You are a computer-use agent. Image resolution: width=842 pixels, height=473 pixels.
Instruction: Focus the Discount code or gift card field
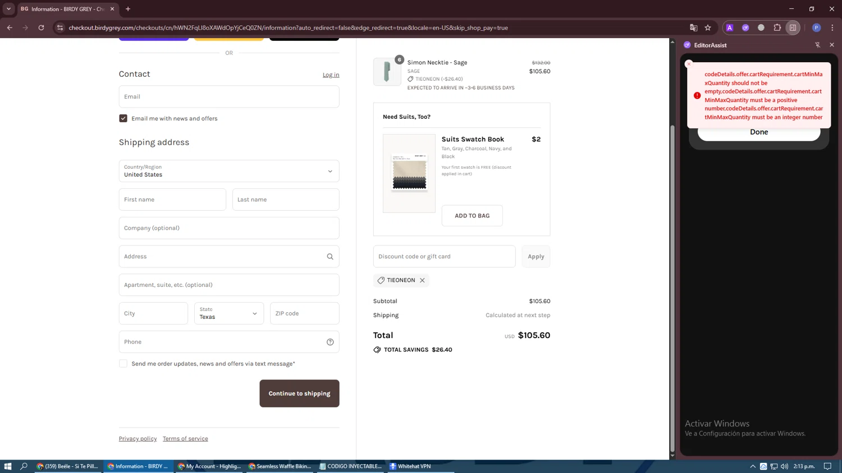[x=445, y=257]
